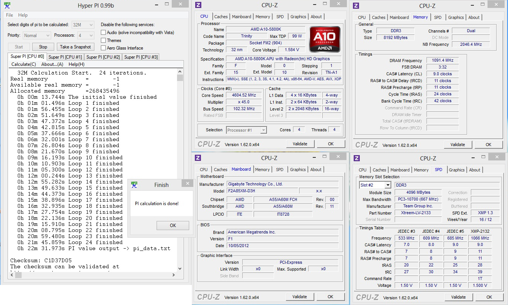
Task: Click the CPU-Z icon on SPD window
Action: [x=356, y=158]
